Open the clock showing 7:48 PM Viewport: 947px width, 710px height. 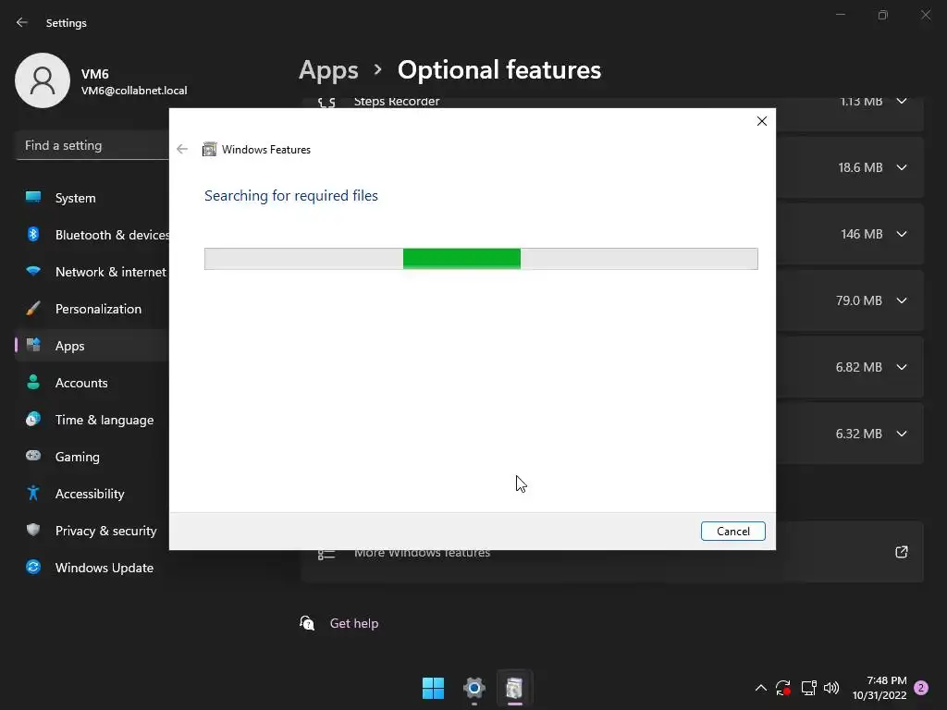[x=879, y=688]
